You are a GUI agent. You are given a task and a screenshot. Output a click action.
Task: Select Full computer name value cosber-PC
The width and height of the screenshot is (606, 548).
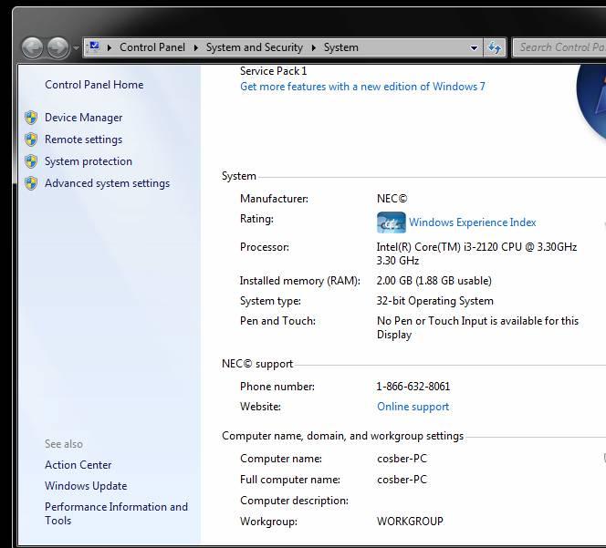[402, 480]
